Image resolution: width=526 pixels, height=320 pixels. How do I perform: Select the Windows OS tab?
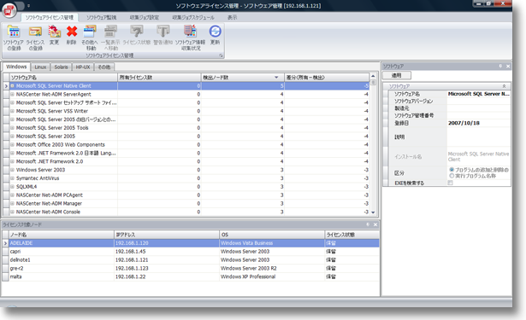[16, 67]
